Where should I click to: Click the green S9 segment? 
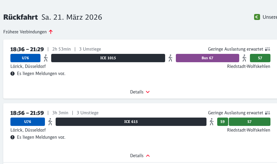pos(223,122)
